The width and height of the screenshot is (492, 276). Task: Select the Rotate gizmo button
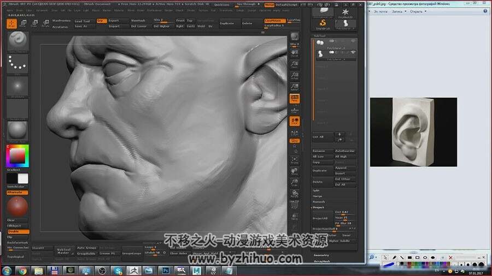46,24
